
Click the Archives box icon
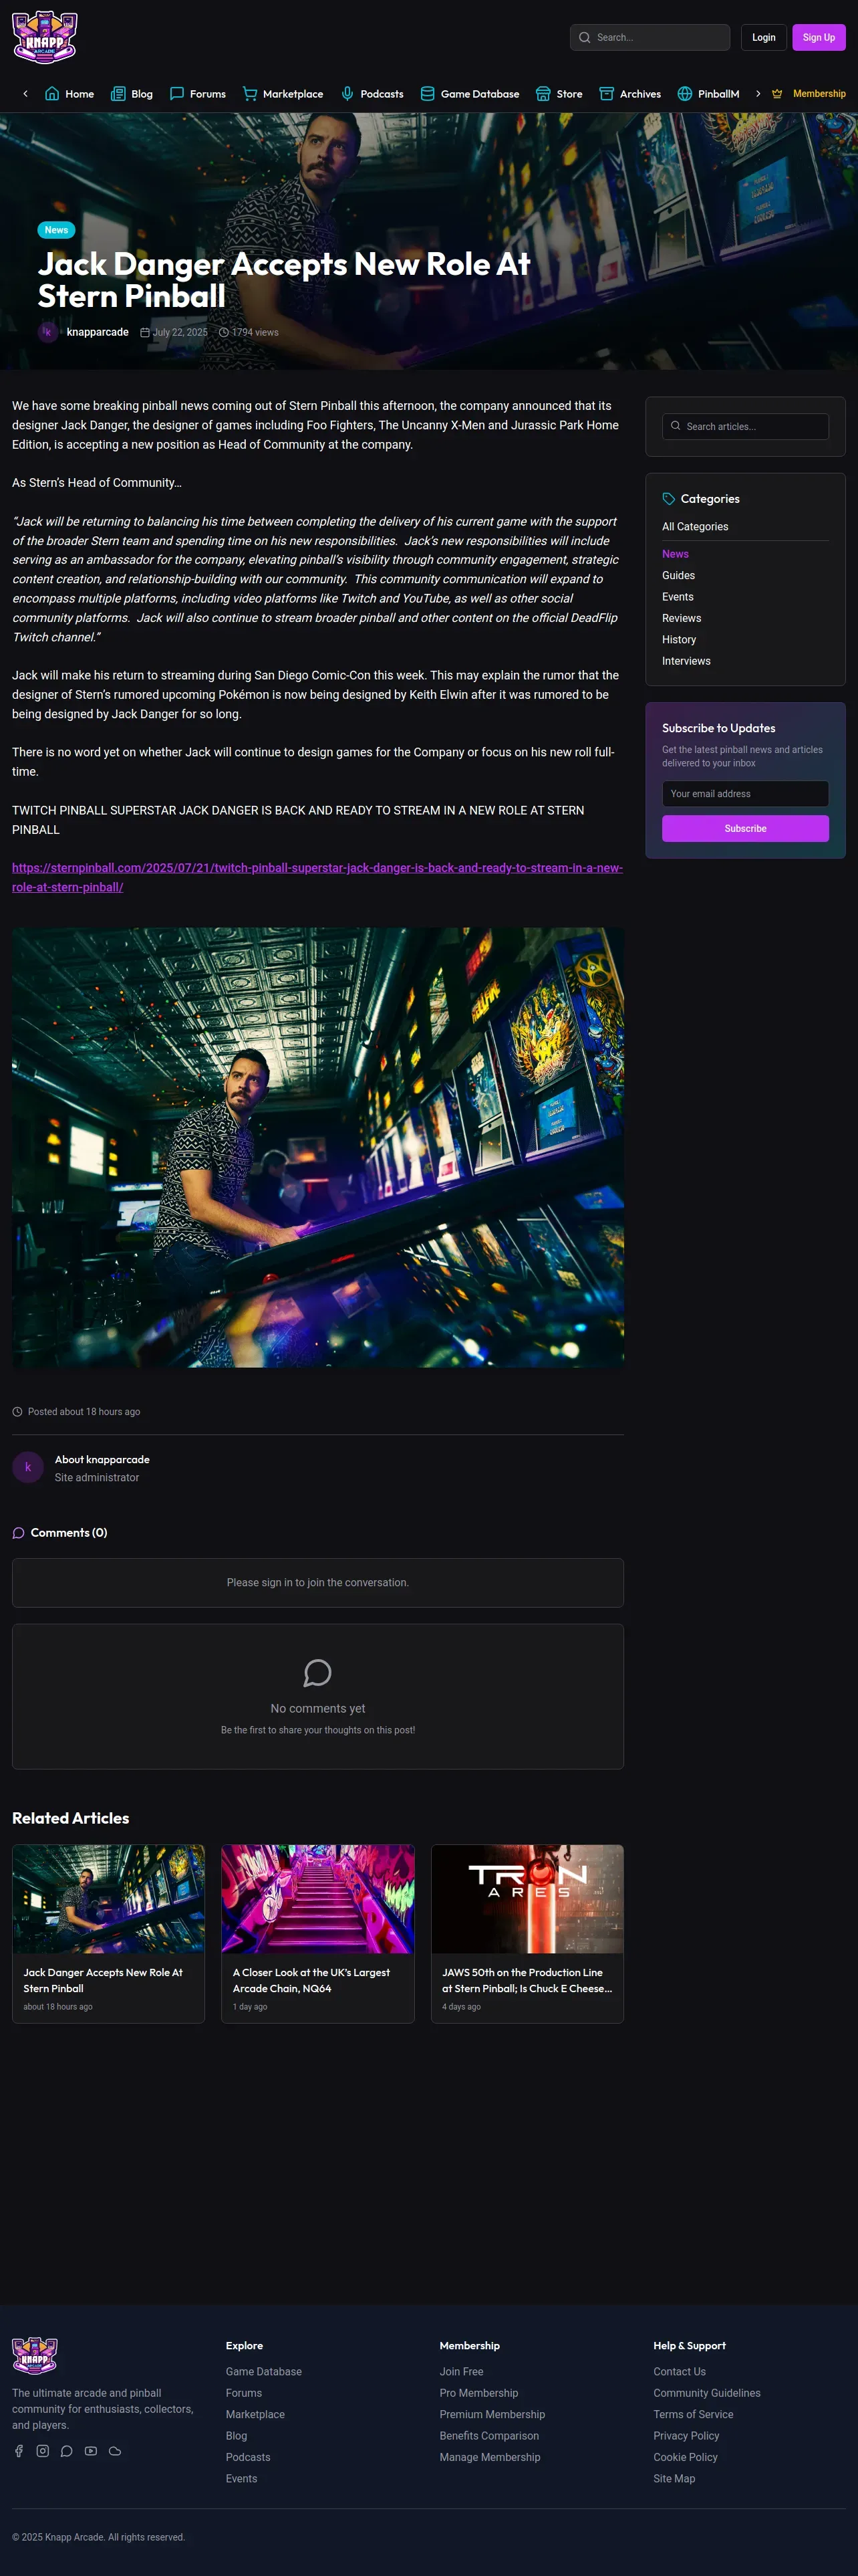(606, 94)
